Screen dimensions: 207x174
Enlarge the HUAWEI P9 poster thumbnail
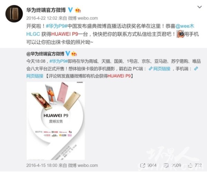pos(56,121)
